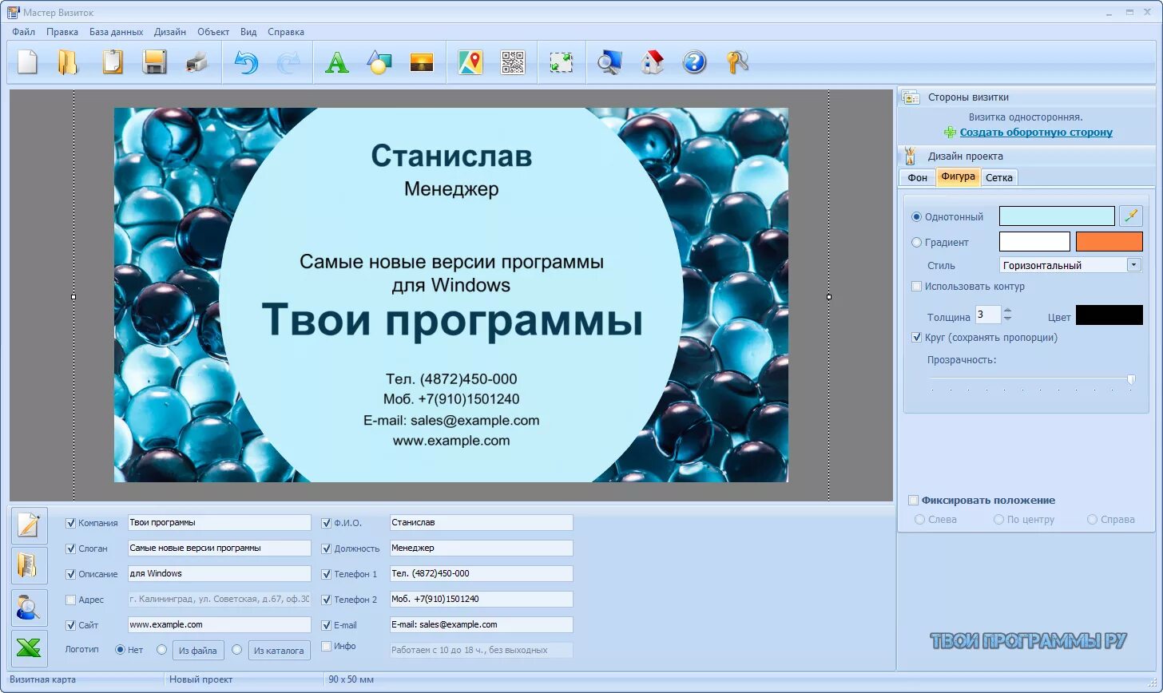Click the person search icon in bottom-left panel

(x=29, y=608)
